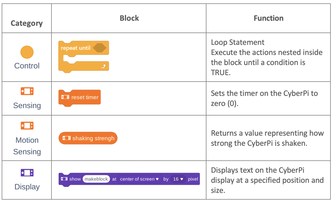
Task: Click the hexagon condition slot in repeat until
Action: pyautogui.click(x=99, y=48)
